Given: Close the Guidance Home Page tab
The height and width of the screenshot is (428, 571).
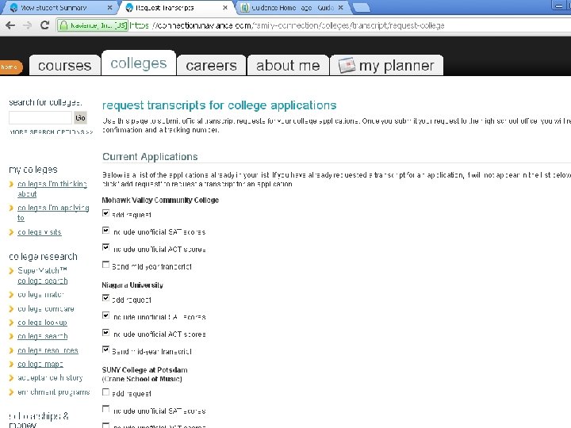Looking at the screenshot, I should [x=340, y=8].
